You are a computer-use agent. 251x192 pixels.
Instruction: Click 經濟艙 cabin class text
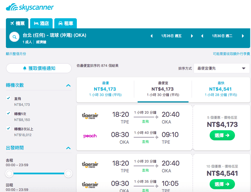point(41,42)
